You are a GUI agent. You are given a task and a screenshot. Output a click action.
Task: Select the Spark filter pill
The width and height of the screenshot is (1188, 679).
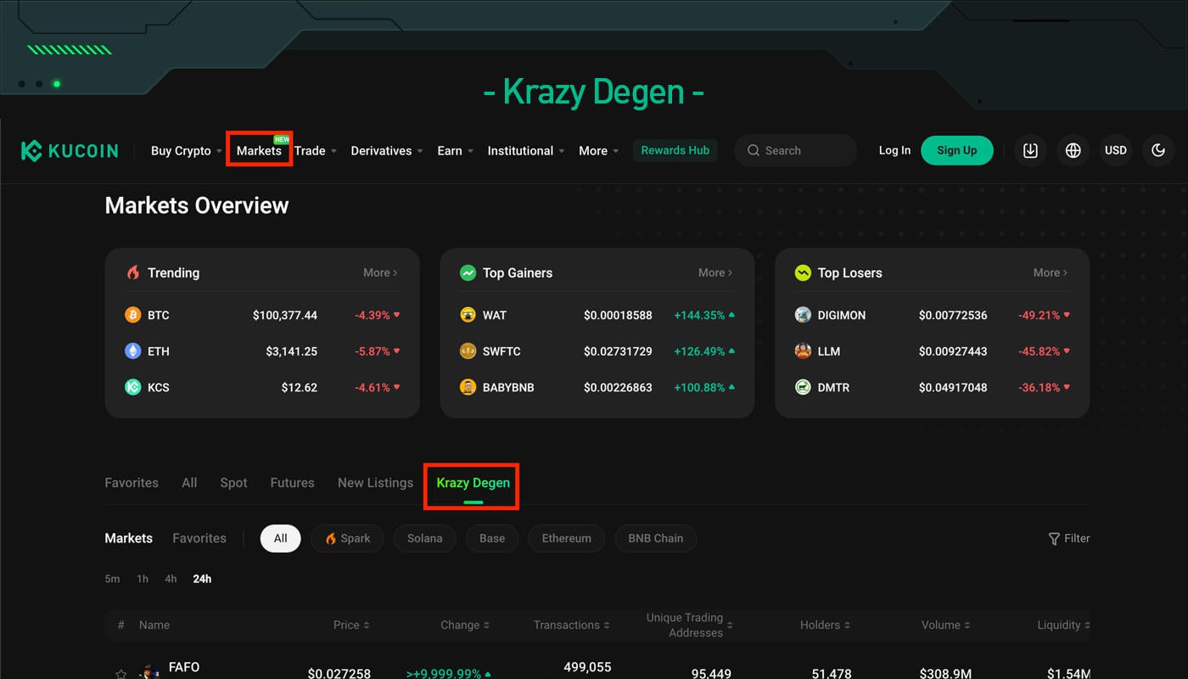[x=347, y=538]
